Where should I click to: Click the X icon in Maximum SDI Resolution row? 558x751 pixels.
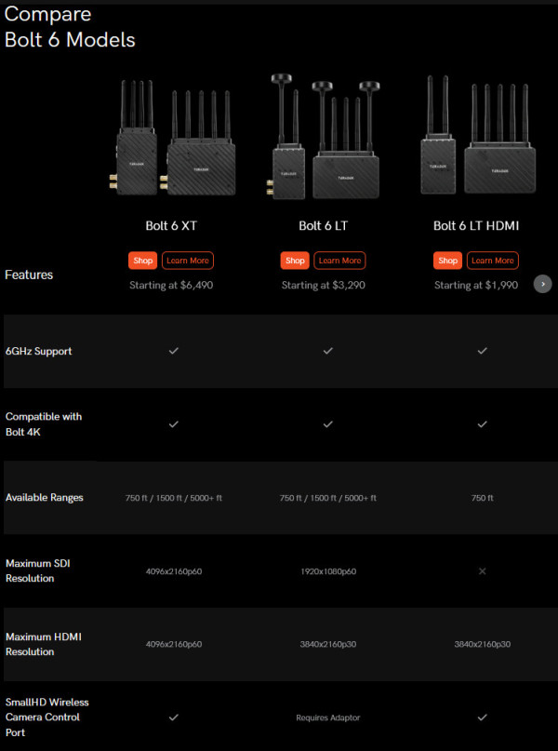pyautogui.click(x=482, y=571)
